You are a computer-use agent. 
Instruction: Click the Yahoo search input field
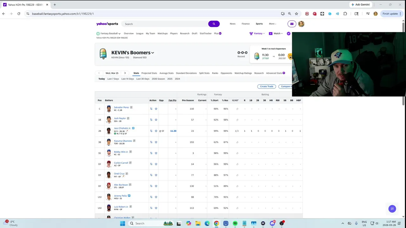click(165, 24)
